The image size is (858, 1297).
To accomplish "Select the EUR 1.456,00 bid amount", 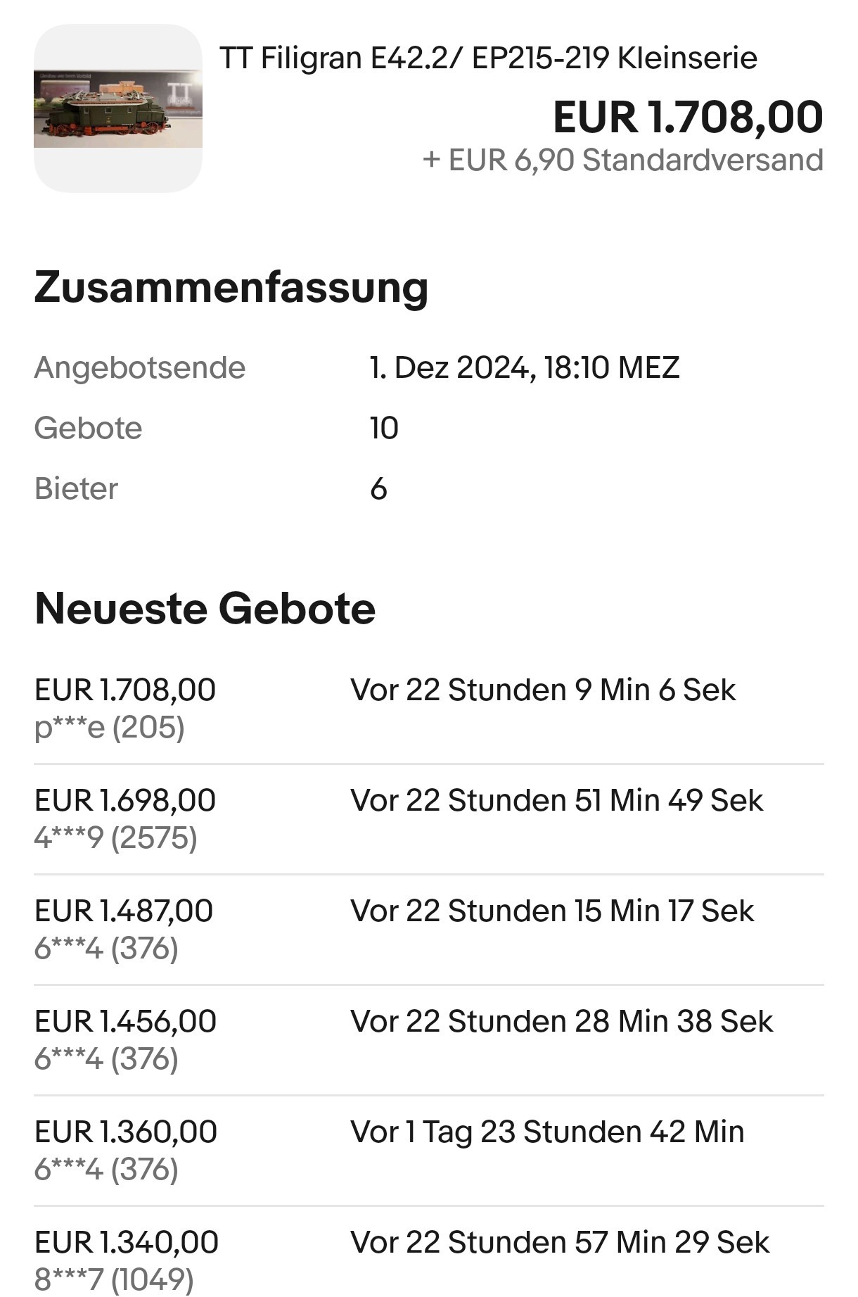I will coord(125,1021).
